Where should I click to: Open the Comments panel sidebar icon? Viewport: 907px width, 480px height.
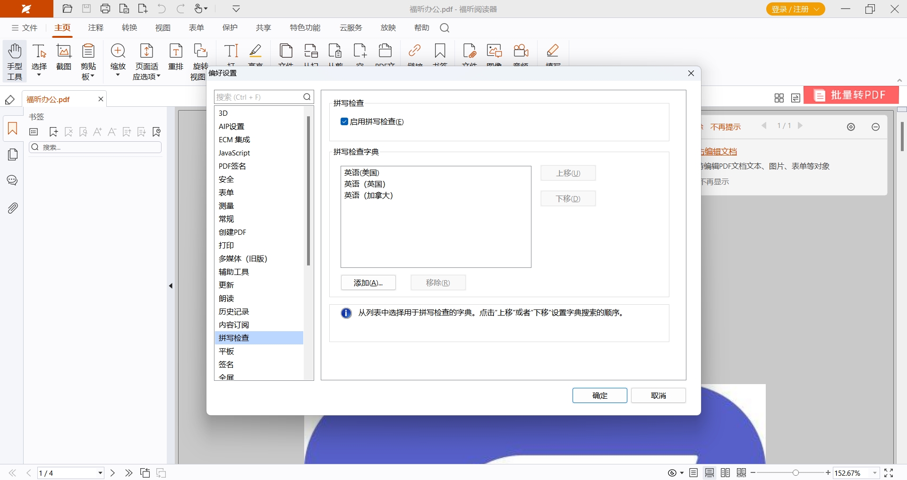[x=12, y=180]
